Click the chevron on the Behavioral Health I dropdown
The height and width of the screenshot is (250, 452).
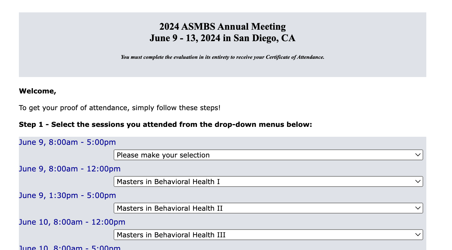pyautogui.click(x=418, y=182)
